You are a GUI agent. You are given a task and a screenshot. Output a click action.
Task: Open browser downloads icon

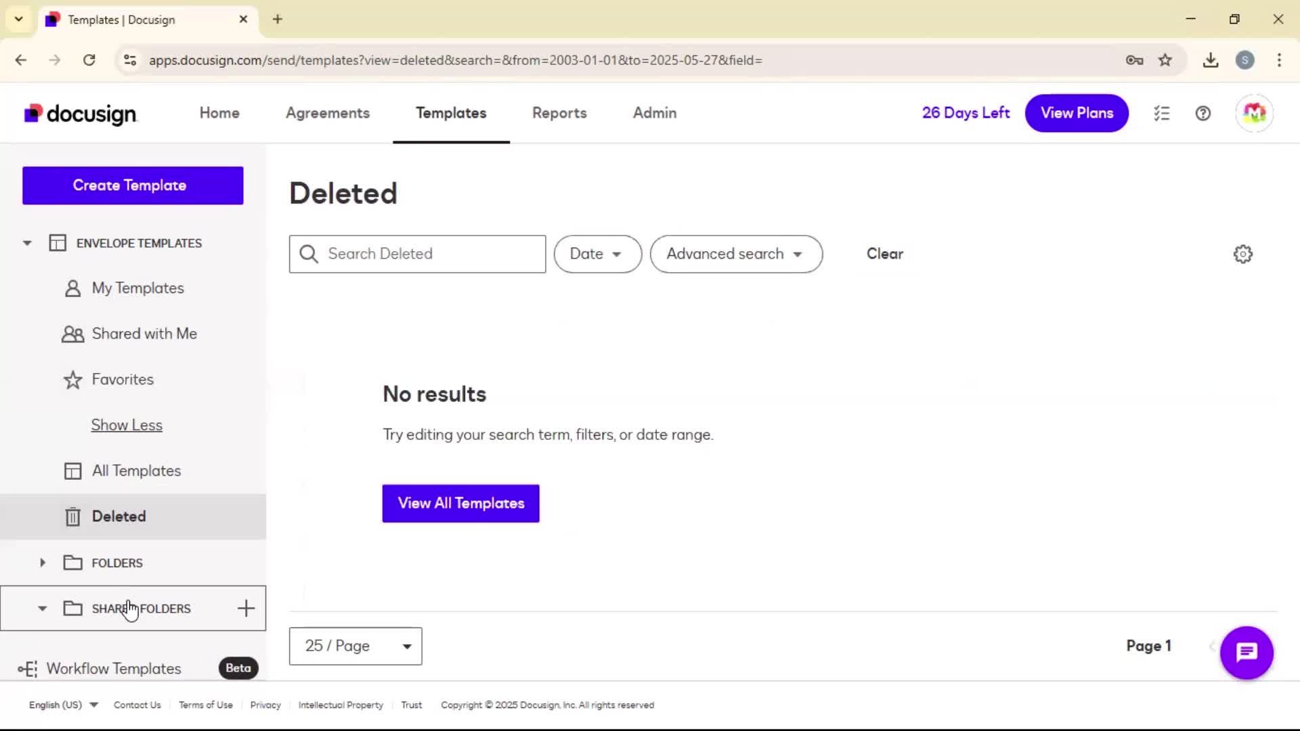(1211, 60)
